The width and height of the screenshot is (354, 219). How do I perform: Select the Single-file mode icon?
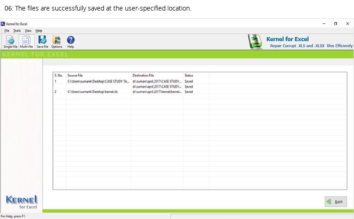11,42
